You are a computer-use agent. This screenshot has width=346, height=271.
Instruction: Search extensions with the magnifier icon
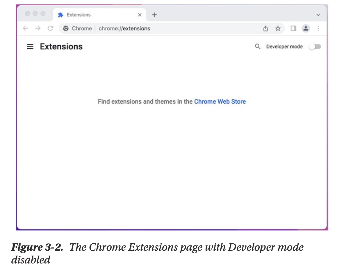(x=257, y=47)
